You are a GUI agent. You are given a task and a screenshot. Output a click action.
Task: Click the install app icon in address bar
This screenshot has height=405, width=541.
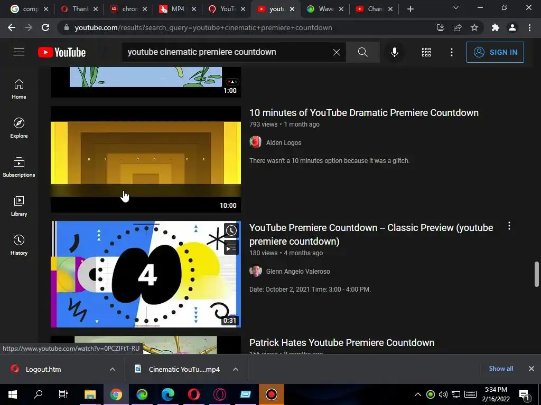coord(441,27)
